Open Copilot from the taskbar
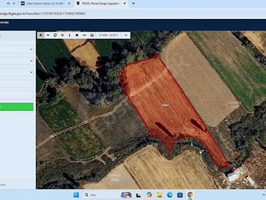Image resolution: width=266 pixels, height=200 pixels. click(149, 195)
